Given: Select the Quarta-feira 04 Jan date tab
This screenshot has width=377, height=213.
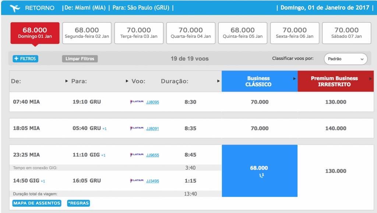Looking at the screenshot, I should point(191,33).
